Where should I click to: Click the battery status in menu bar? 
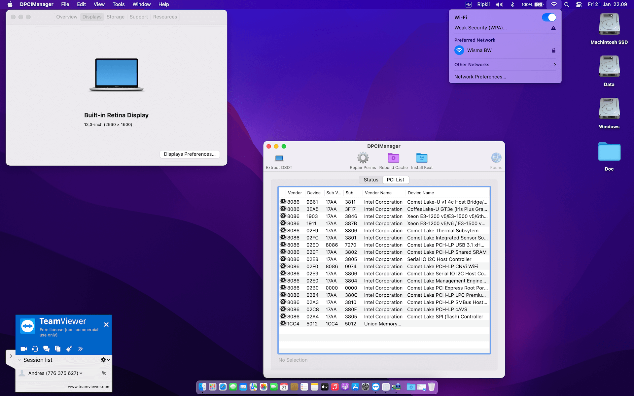(x=532, y=4)
